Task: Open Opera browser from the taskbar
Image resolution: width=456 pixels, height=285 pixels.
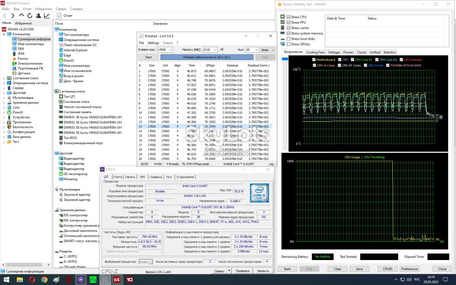Action: pyautogui.click(x=32, y=280)
